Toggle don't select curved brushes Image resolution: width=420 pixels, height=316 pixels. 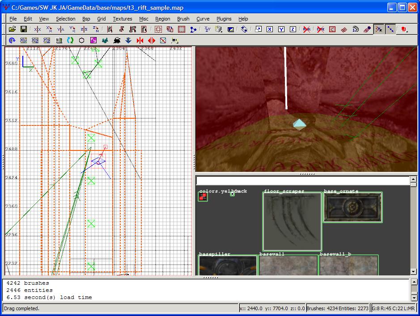click(320, 29)
